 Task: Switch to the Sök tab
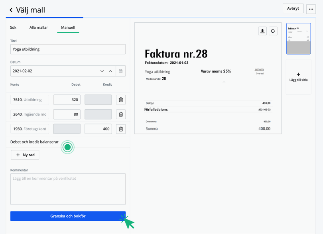[x=13, y=28]
